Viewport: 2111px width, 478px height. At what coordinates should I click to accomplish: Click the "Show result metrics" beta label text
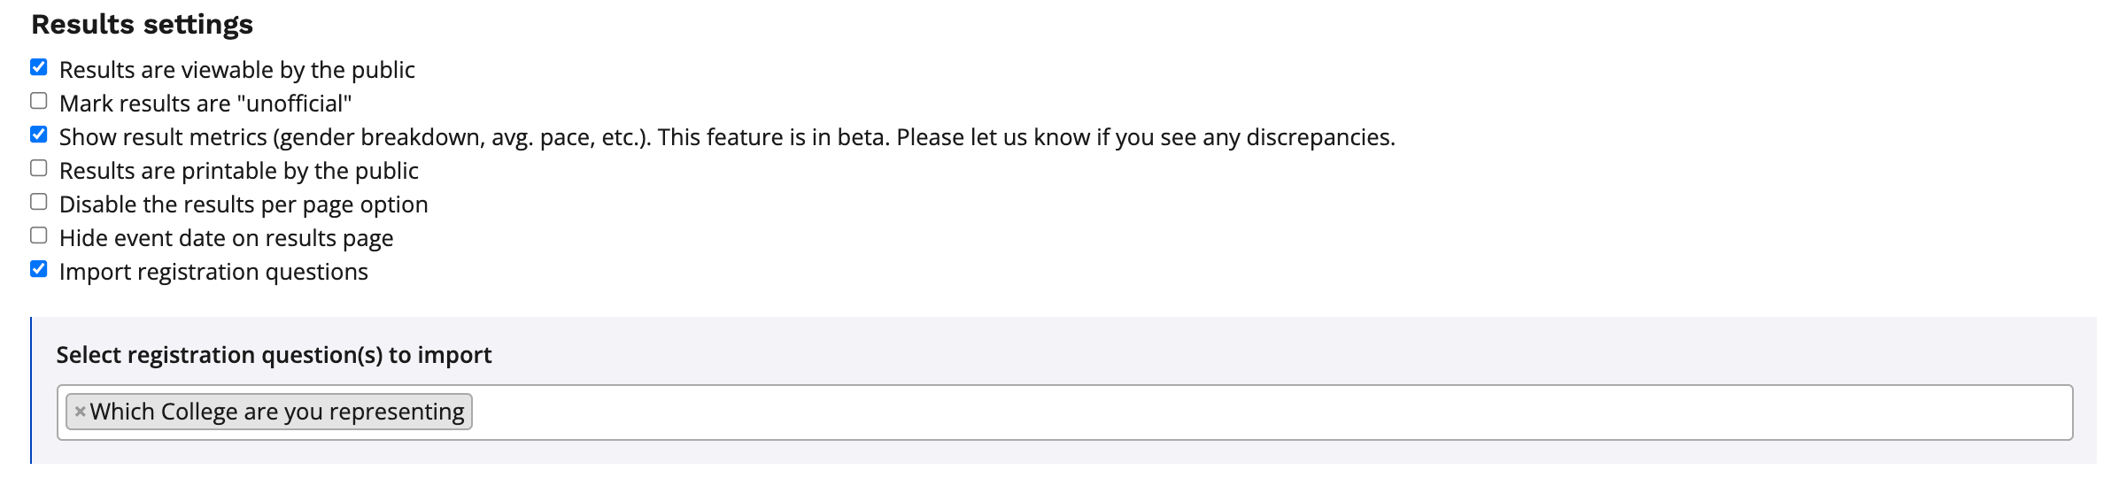tap(726, 137)
